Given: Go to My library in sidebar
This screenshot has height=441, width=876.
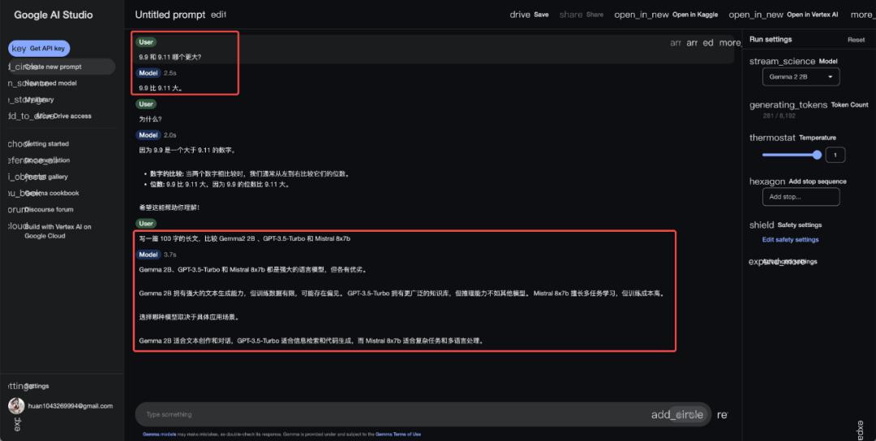Looking at the screenshot, I should point(39,100).
